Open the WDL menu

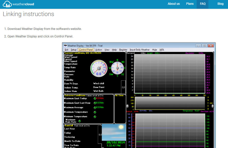(x=162, y=50)
